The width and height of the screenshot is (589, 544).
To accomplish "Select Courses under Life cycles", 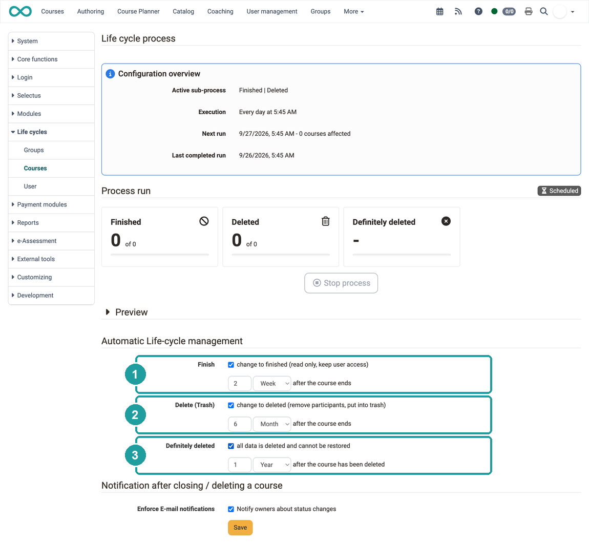I will pyautogui.click(x=51, y=169).
